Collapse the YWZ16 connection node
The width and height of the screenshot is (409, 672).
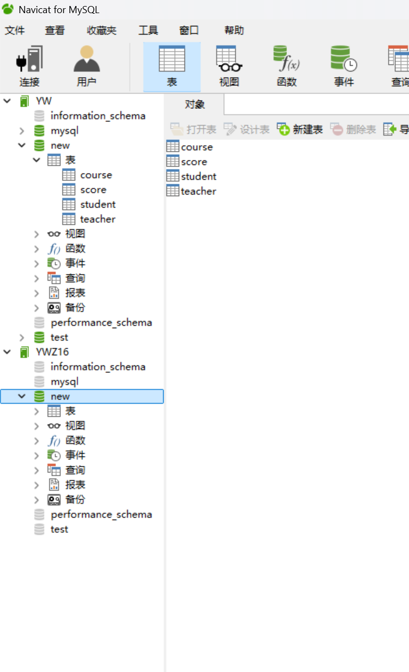[x=8, y=352]
